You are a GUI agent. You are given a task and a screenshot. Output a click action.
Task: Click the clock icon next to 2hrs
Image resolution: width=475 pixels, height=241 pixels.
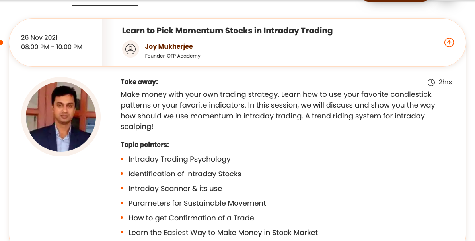pos(431,83)
